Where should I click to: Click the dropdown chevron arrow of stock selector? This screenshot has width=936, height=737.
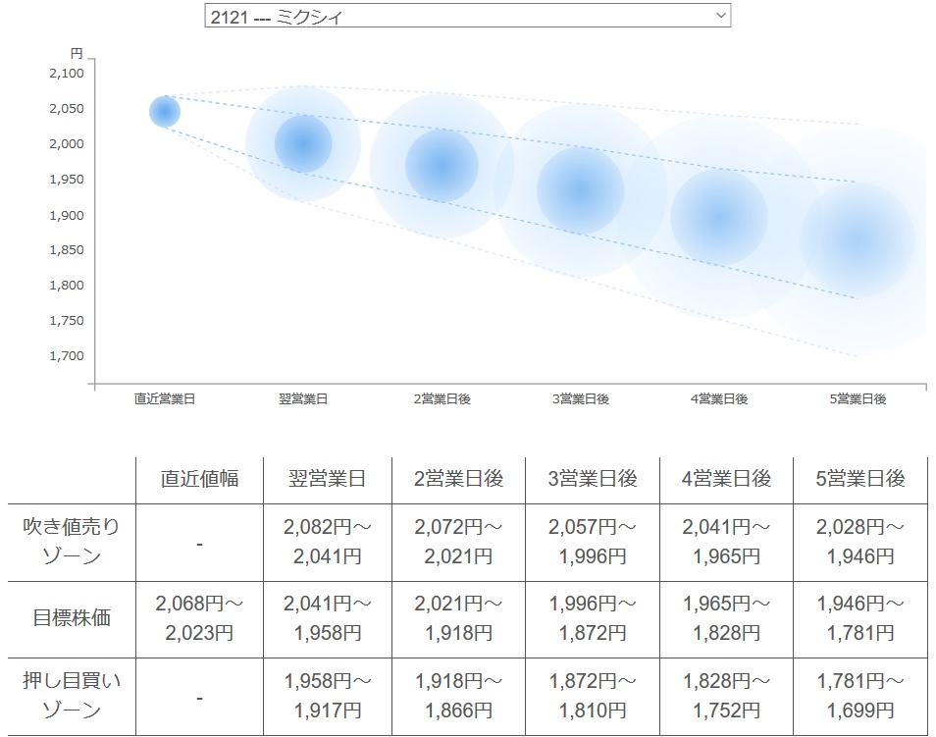(x=720, y=15)
